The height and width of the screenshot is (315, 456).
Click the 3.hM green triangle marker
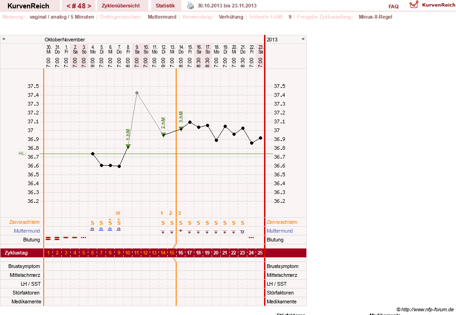pyautogui.click(x=181, y=128)
